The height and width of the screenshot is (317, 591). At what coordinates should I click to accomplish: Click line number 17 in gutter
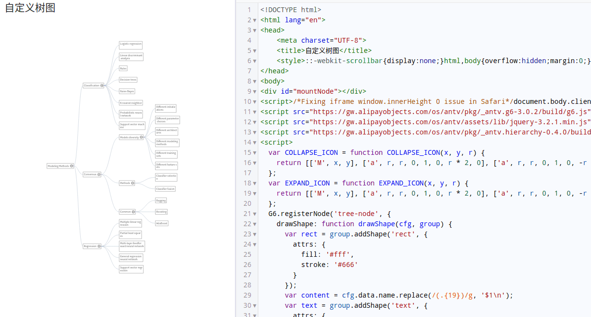[247, 173]
